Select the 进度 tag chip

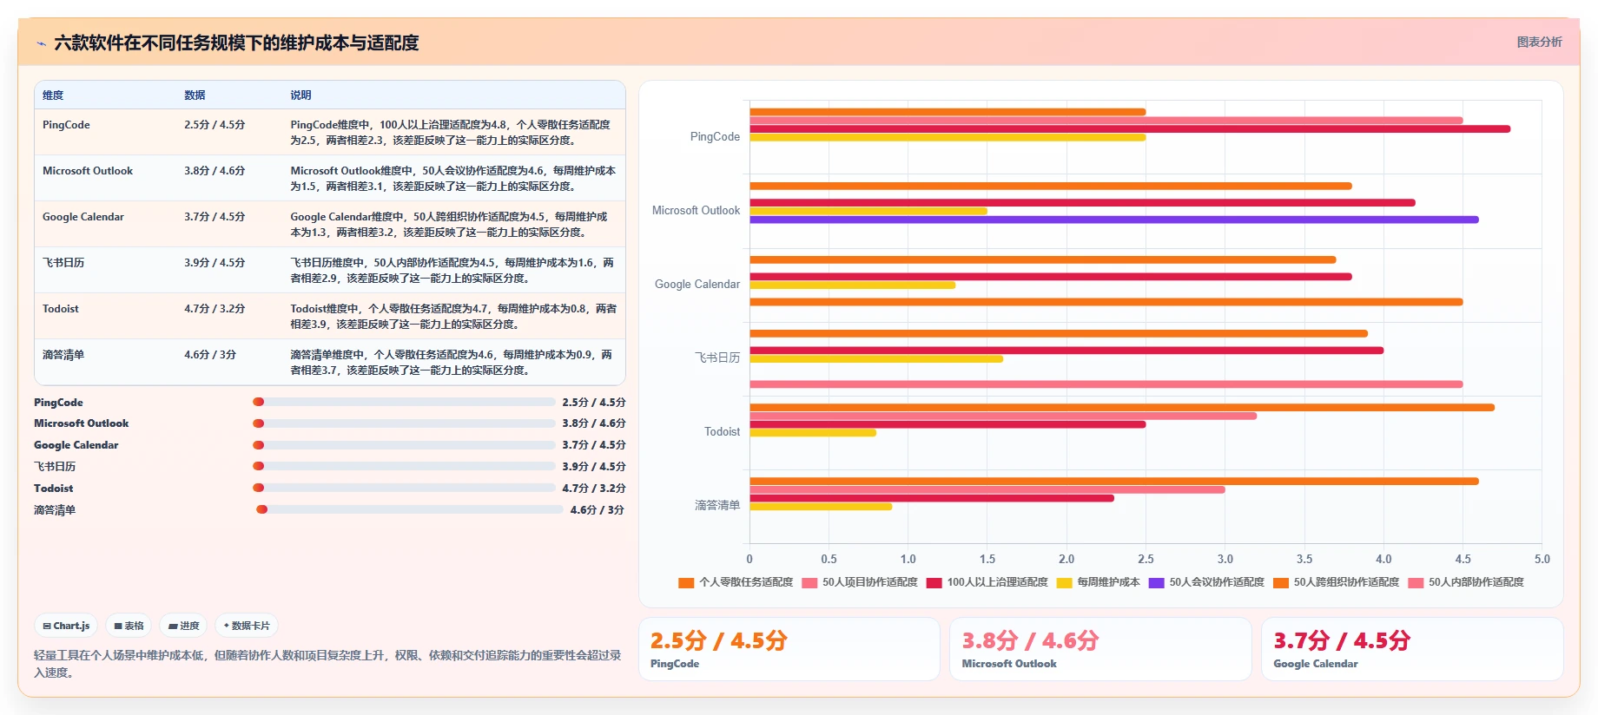(183, 626)
